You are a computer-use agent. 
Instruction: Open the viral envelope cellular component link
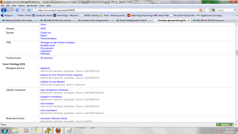[47, 104]
